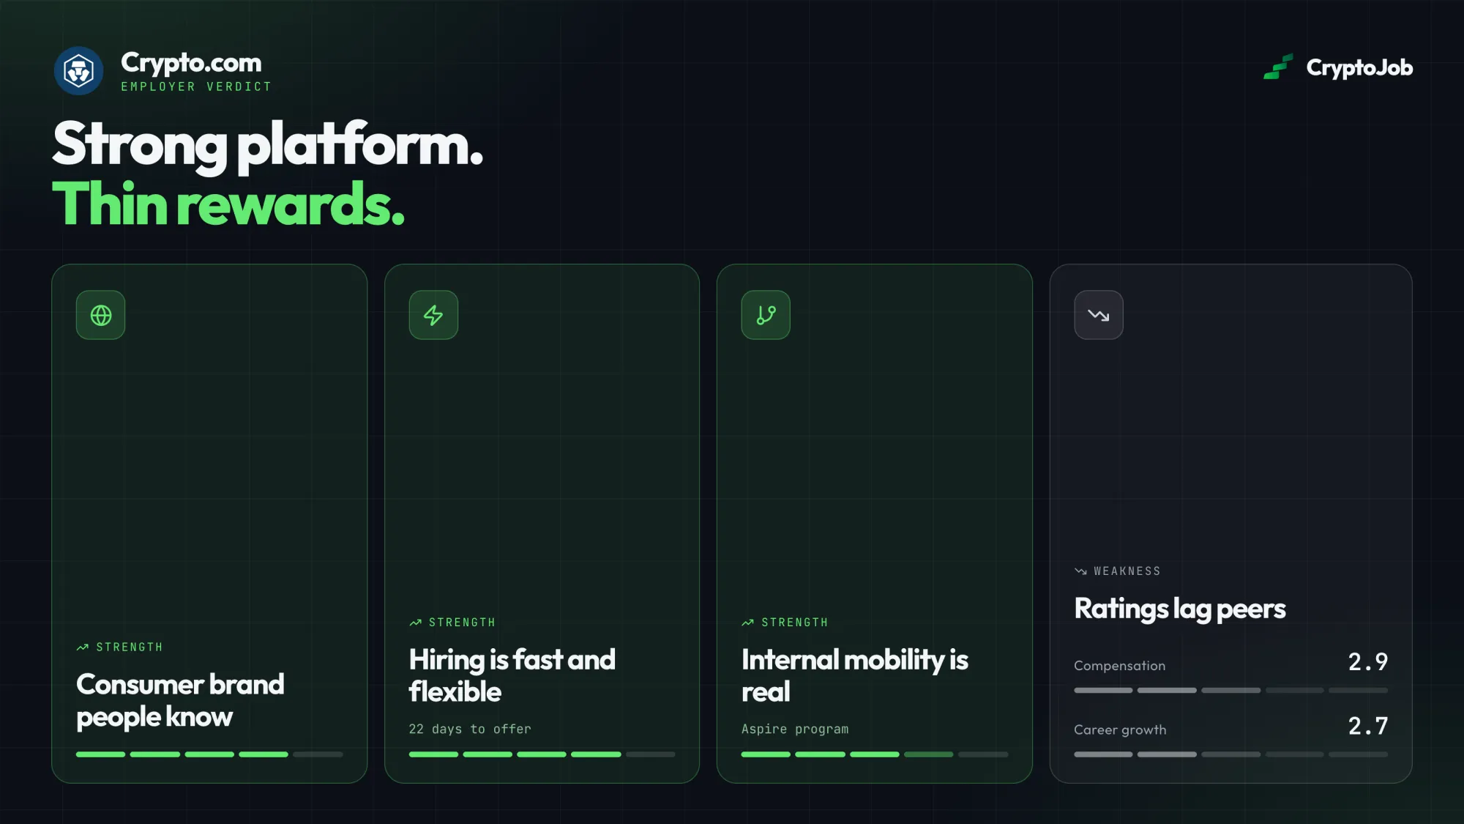Click small trending-down arrow beside WEAKNESS label
This screenshot has width=1464, height=824.
point(1080,571)
